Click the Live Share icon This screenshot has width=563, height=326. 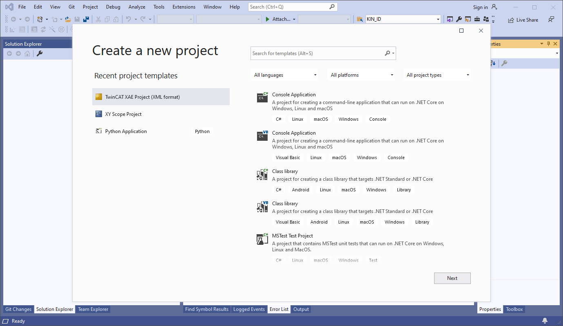click(x=523, y=20)
